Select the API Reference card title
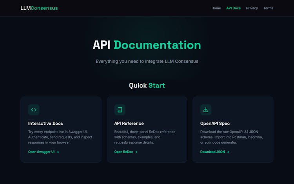This screenshot has width=294, height=184. point(129,124)
